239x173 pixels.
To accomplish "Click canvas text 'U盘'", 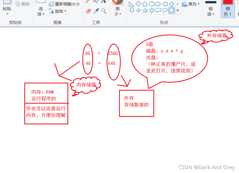I will tap(149, 44).
